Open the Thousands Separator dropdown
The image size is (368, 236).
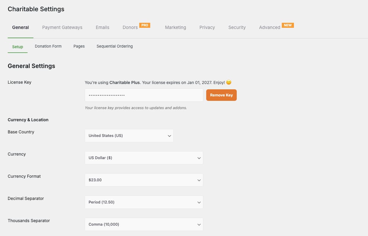(144, 224)
